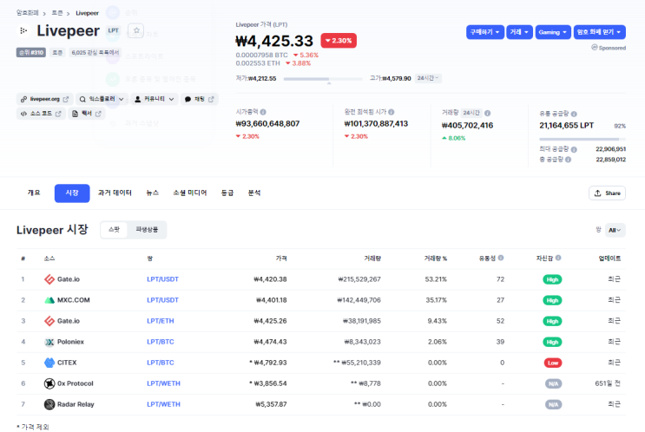Image resolution: width=645 pixels, height=432 pixels.
Task: Show info for 시가총액
Action: coord(263,112)
